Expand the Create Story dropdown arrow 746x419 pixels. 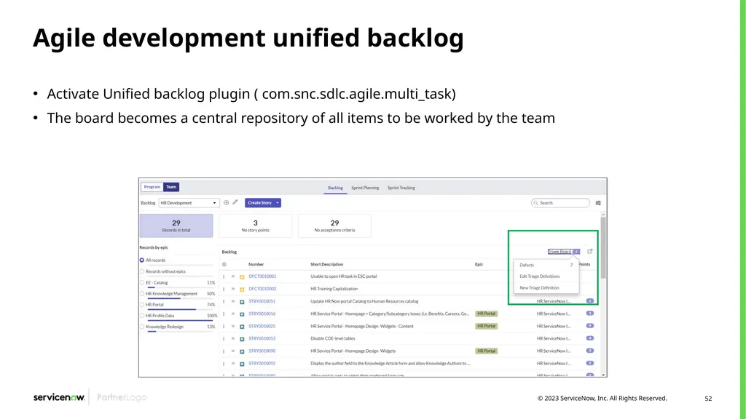pos(278,203)
